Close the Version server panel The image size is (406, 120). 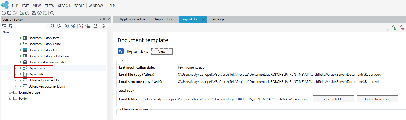pos(109,20)
